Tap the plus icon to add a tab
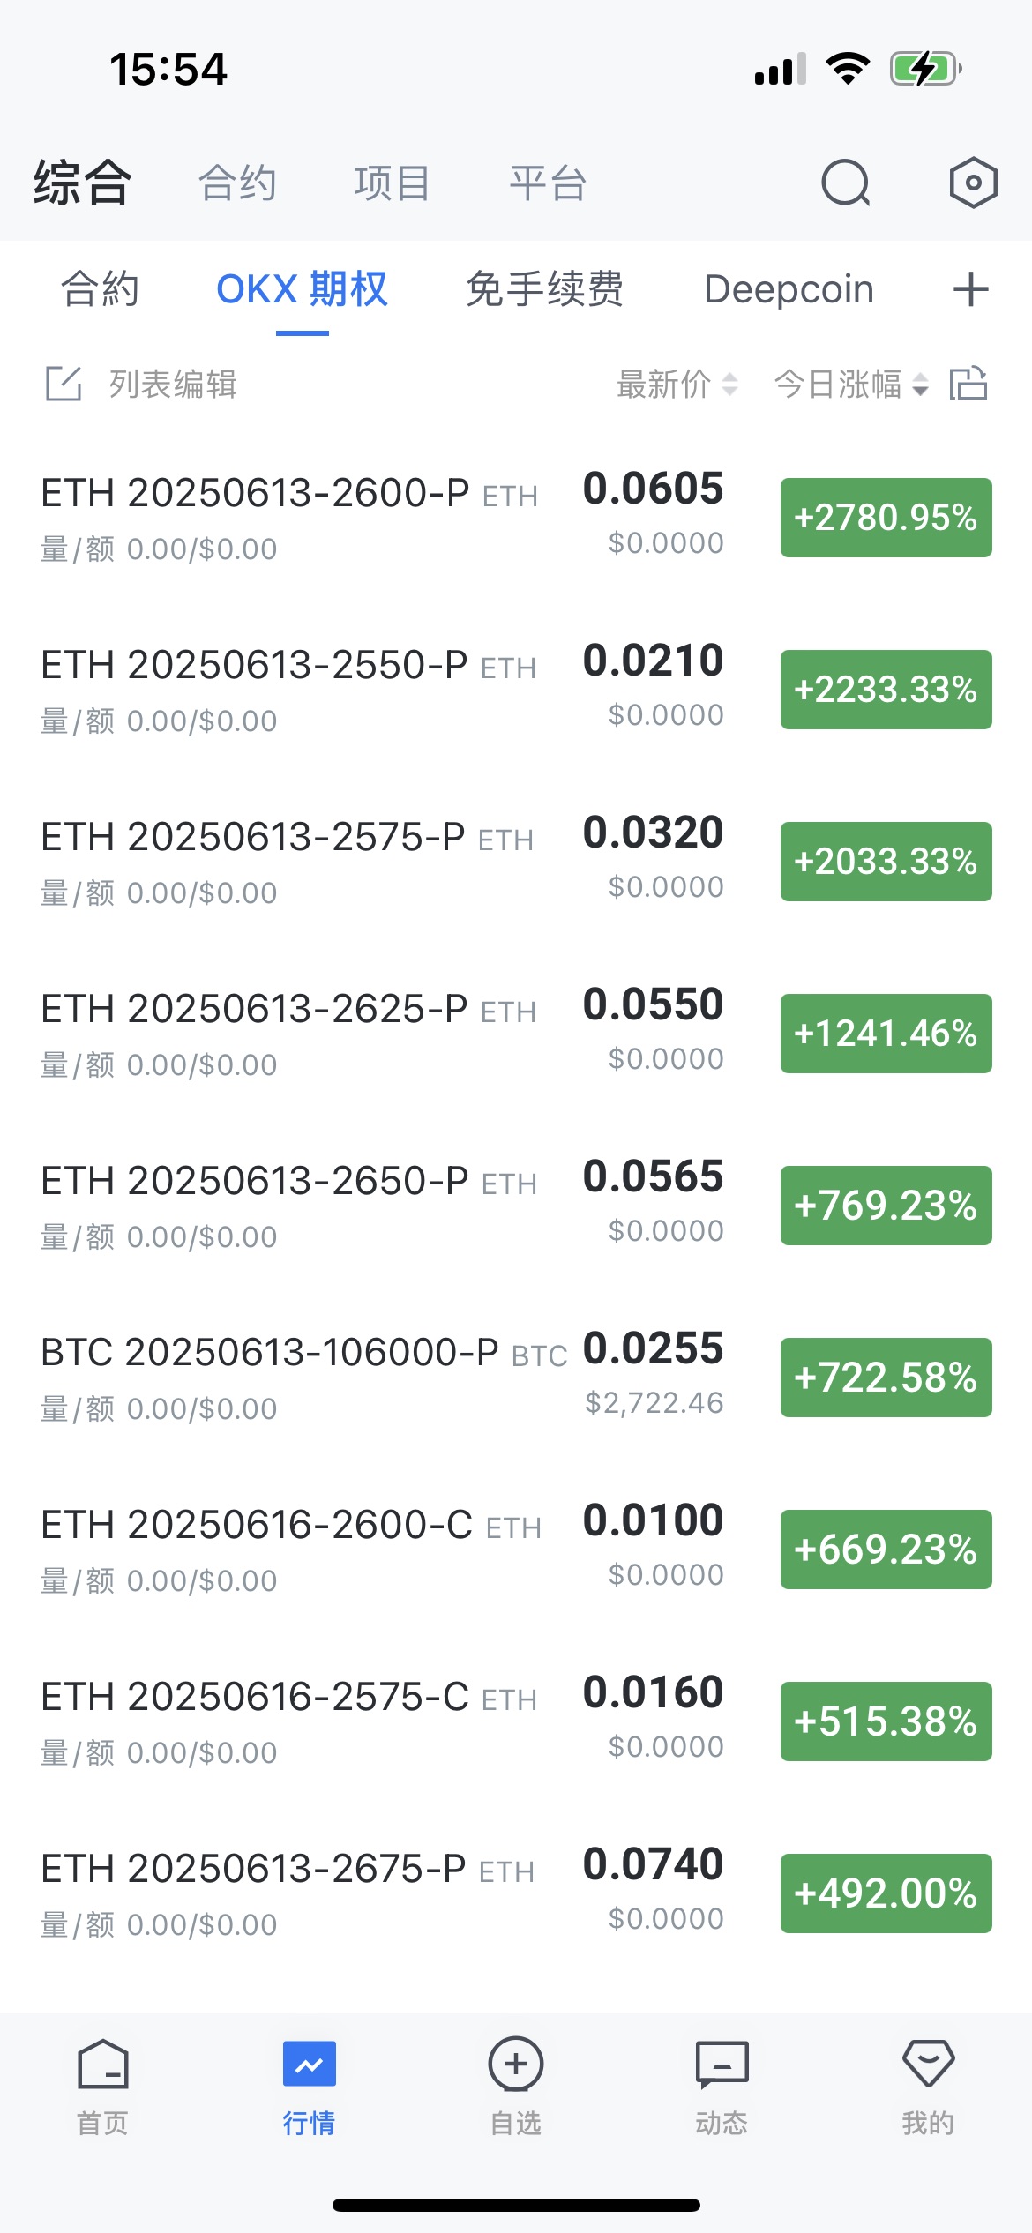The width and height of the screenshot is (1032, 2233). pos(970,289)
